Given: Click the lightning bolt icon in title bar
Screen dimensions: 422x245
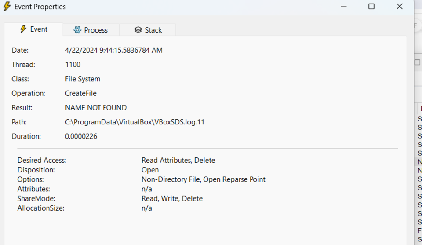Looking at the screenshot, I should [7, 7].
